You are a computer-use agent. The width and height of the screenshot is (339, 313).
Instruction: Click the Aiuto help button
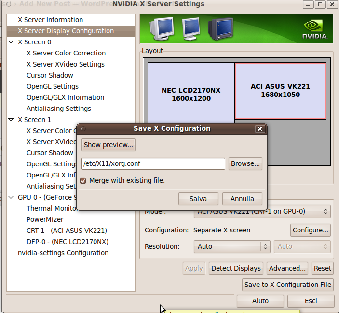[260, 301]
